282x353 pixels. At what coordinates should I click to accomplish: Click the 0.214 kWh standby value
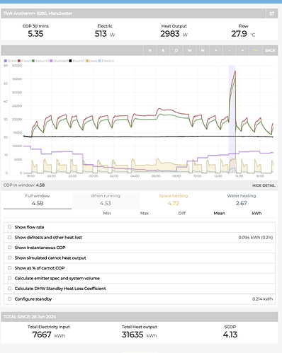(262, 299)
